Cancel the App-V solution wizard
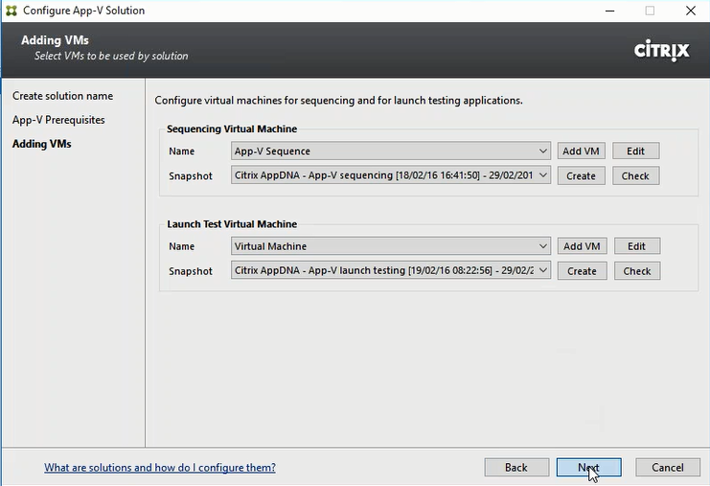This screenshot has width=710, height=486. tap(668, 468)
